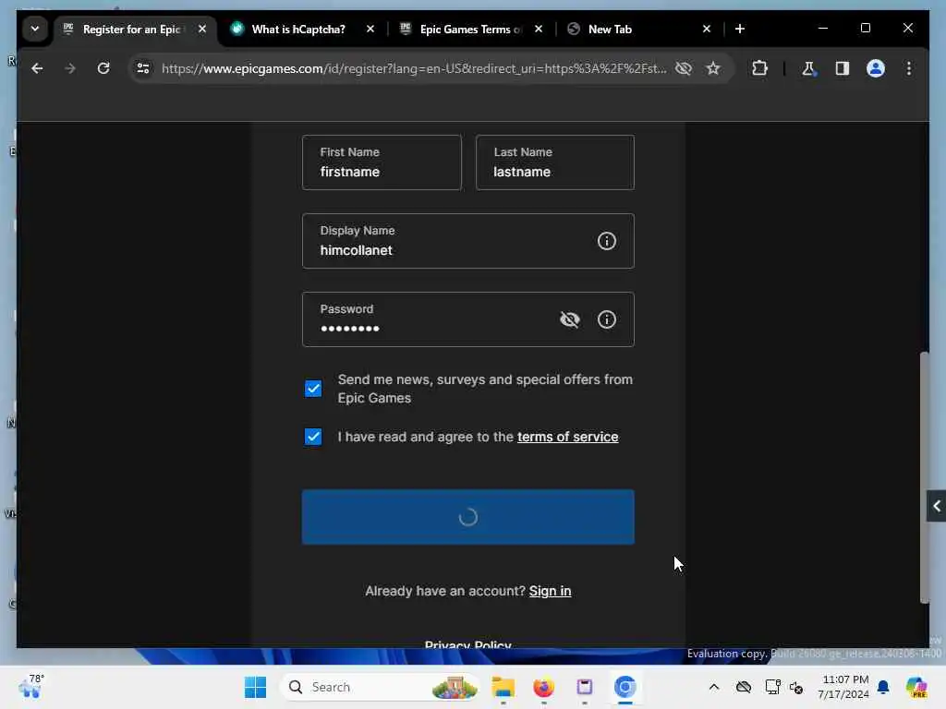Close the New Tab tab
The image size is (946, 709).
(707, 29)
